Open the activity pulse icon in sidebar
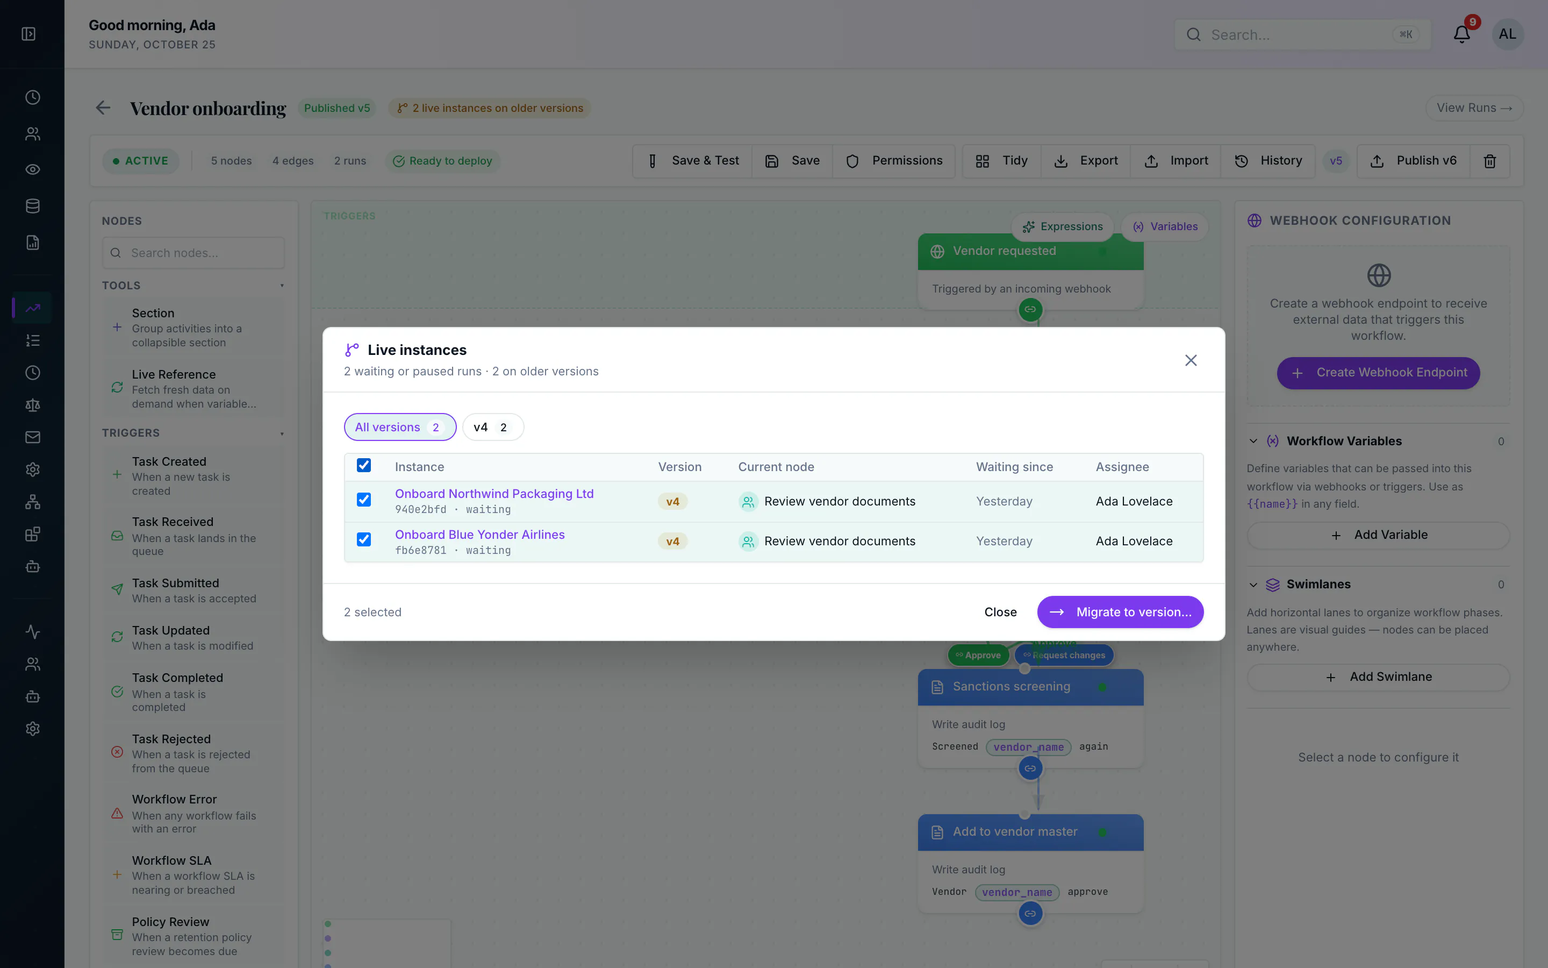The image size is (1548, 968). [x=33, y=632]
